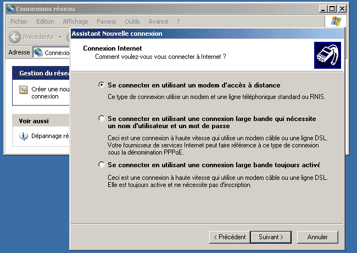Click the address bar globe icon
357x253 pixels.
[x=38, y=52]
